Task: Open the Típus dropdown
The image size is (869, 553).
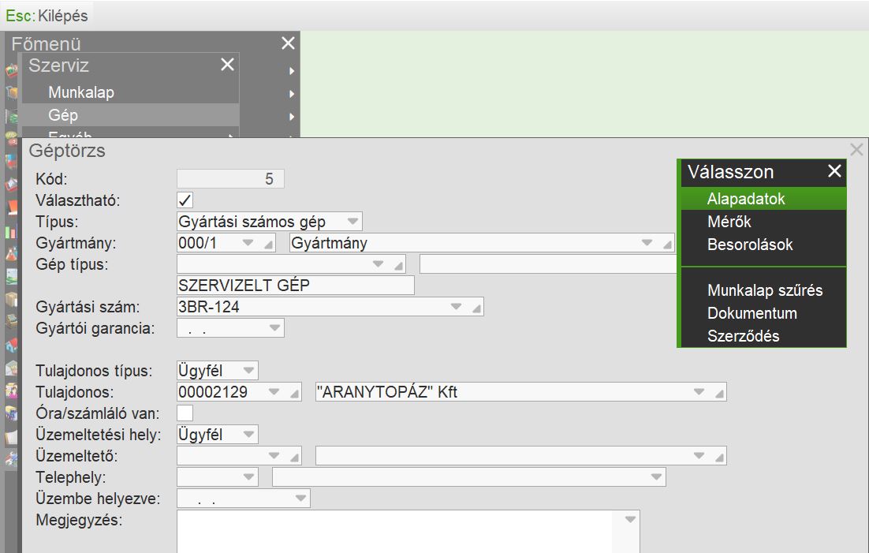Action: (x=352, y=222)
